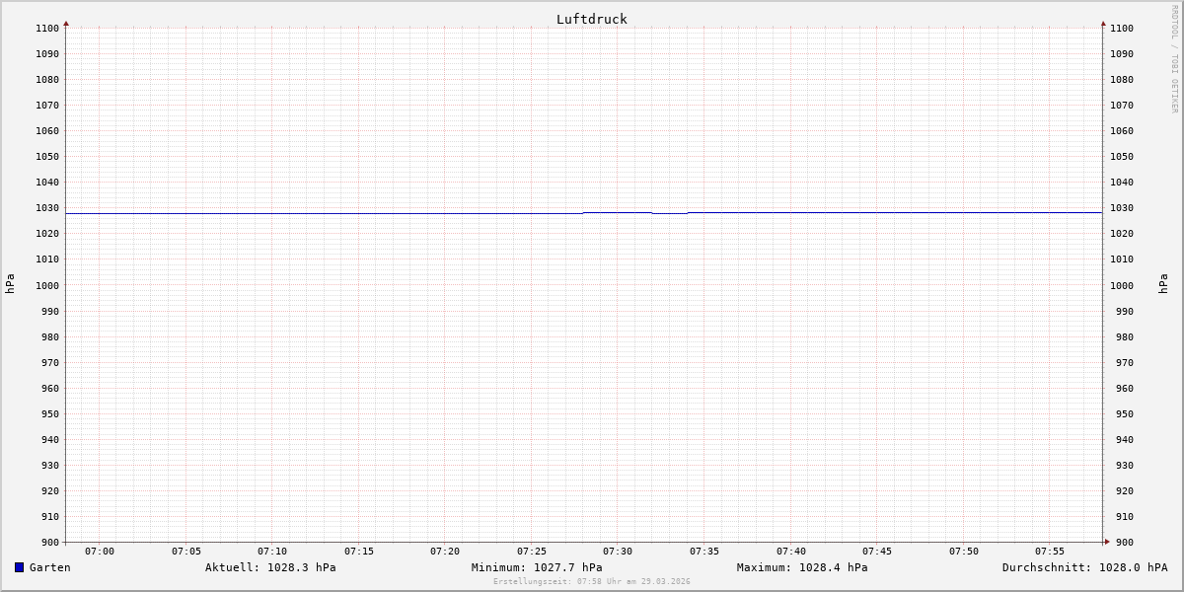
Task: Click the right vertical hPa axis title
Action: 1163,283
